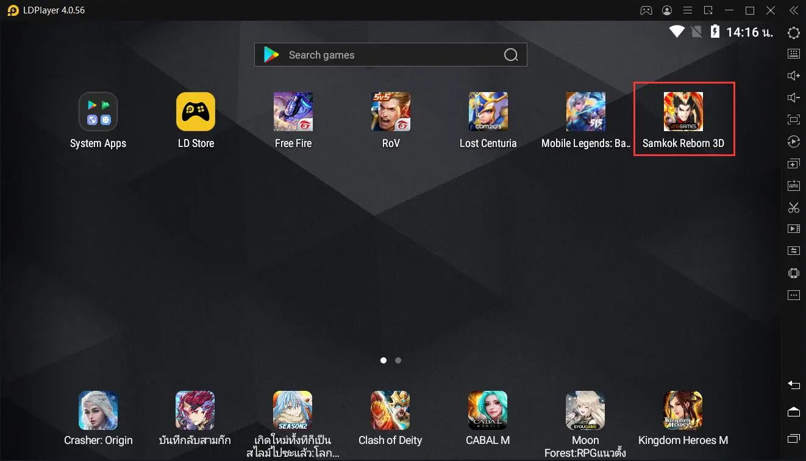Open the keyboard mapping tool

pos(793,54)
